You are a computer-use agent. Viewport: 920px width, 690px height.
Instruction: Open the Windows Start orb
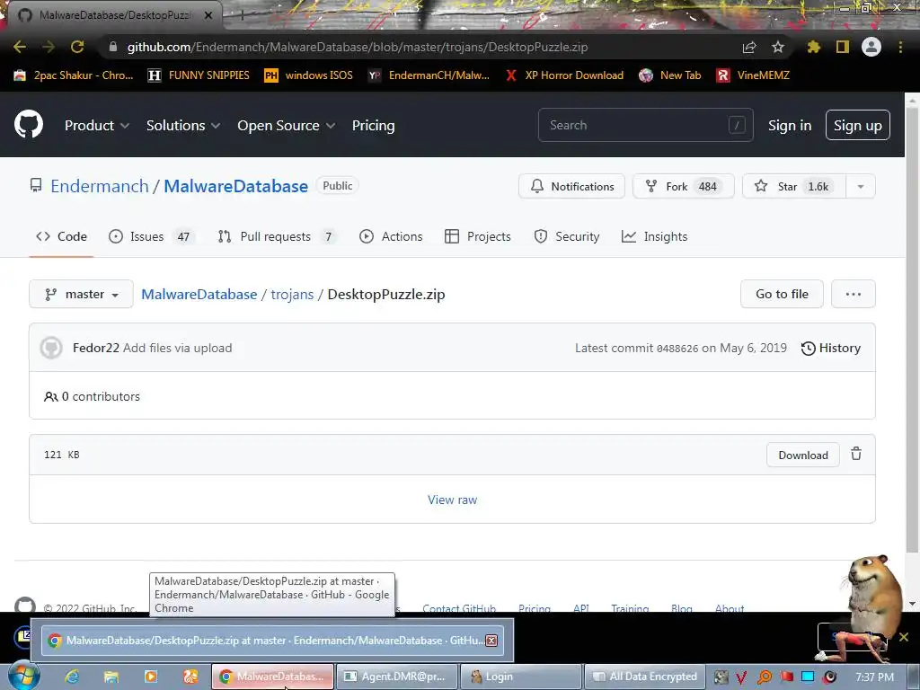tap(23, 676)
